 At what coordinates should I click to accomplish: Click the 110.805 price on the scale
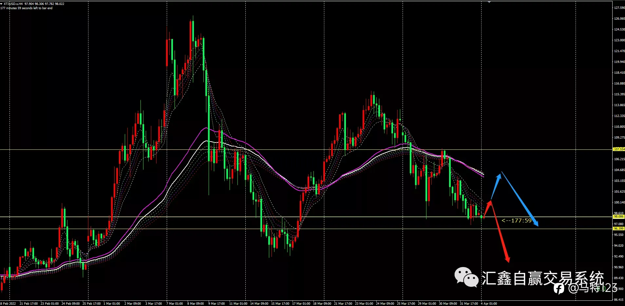point(619,126)
